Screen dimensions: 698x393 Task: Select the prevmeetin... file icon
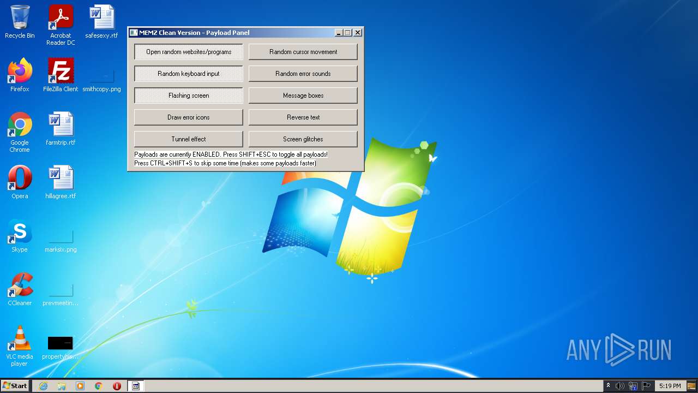point(61,295)
